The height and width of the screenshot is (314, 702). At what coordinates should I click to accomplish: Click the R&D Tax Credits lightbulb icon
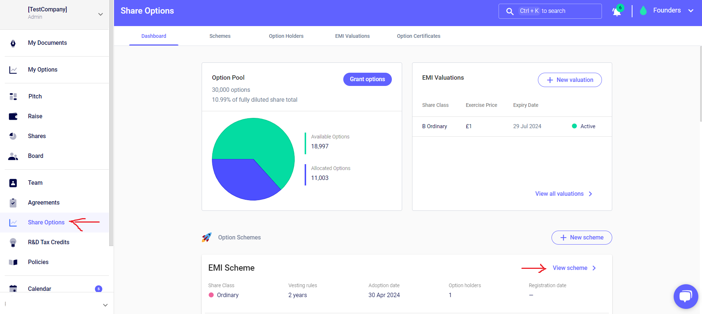(x=13, y=242)
